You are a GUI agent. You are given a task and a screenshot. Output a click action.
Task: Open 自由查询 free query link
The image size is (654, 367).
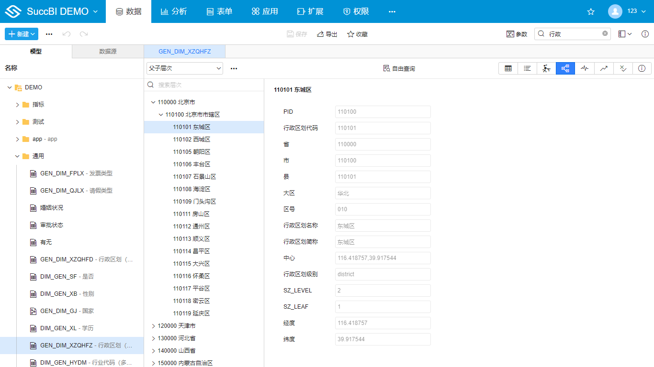coord(399,68)
